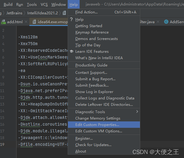Click the -Djdk.attach.allowAt line
This screenshot has width=184, height=158.
click(x=43, y=118)
